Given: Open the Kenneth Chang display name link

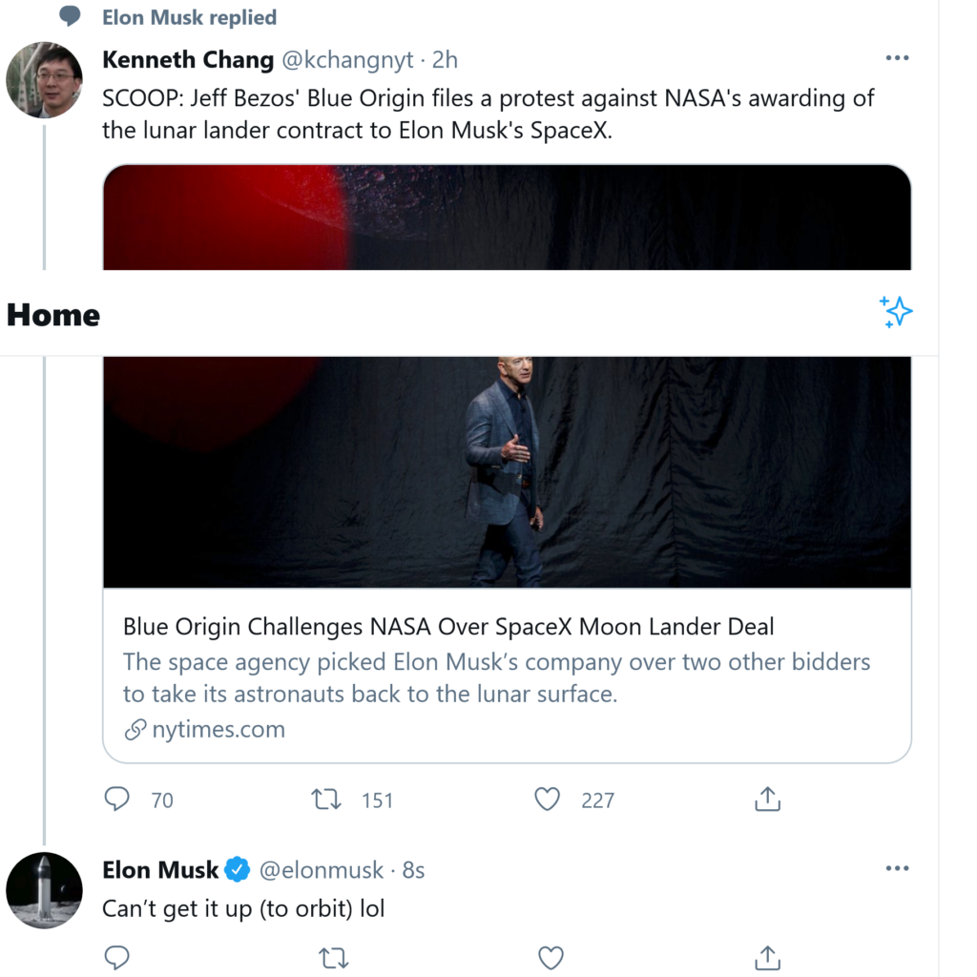Looking at the screenshot, I should 187,59.
